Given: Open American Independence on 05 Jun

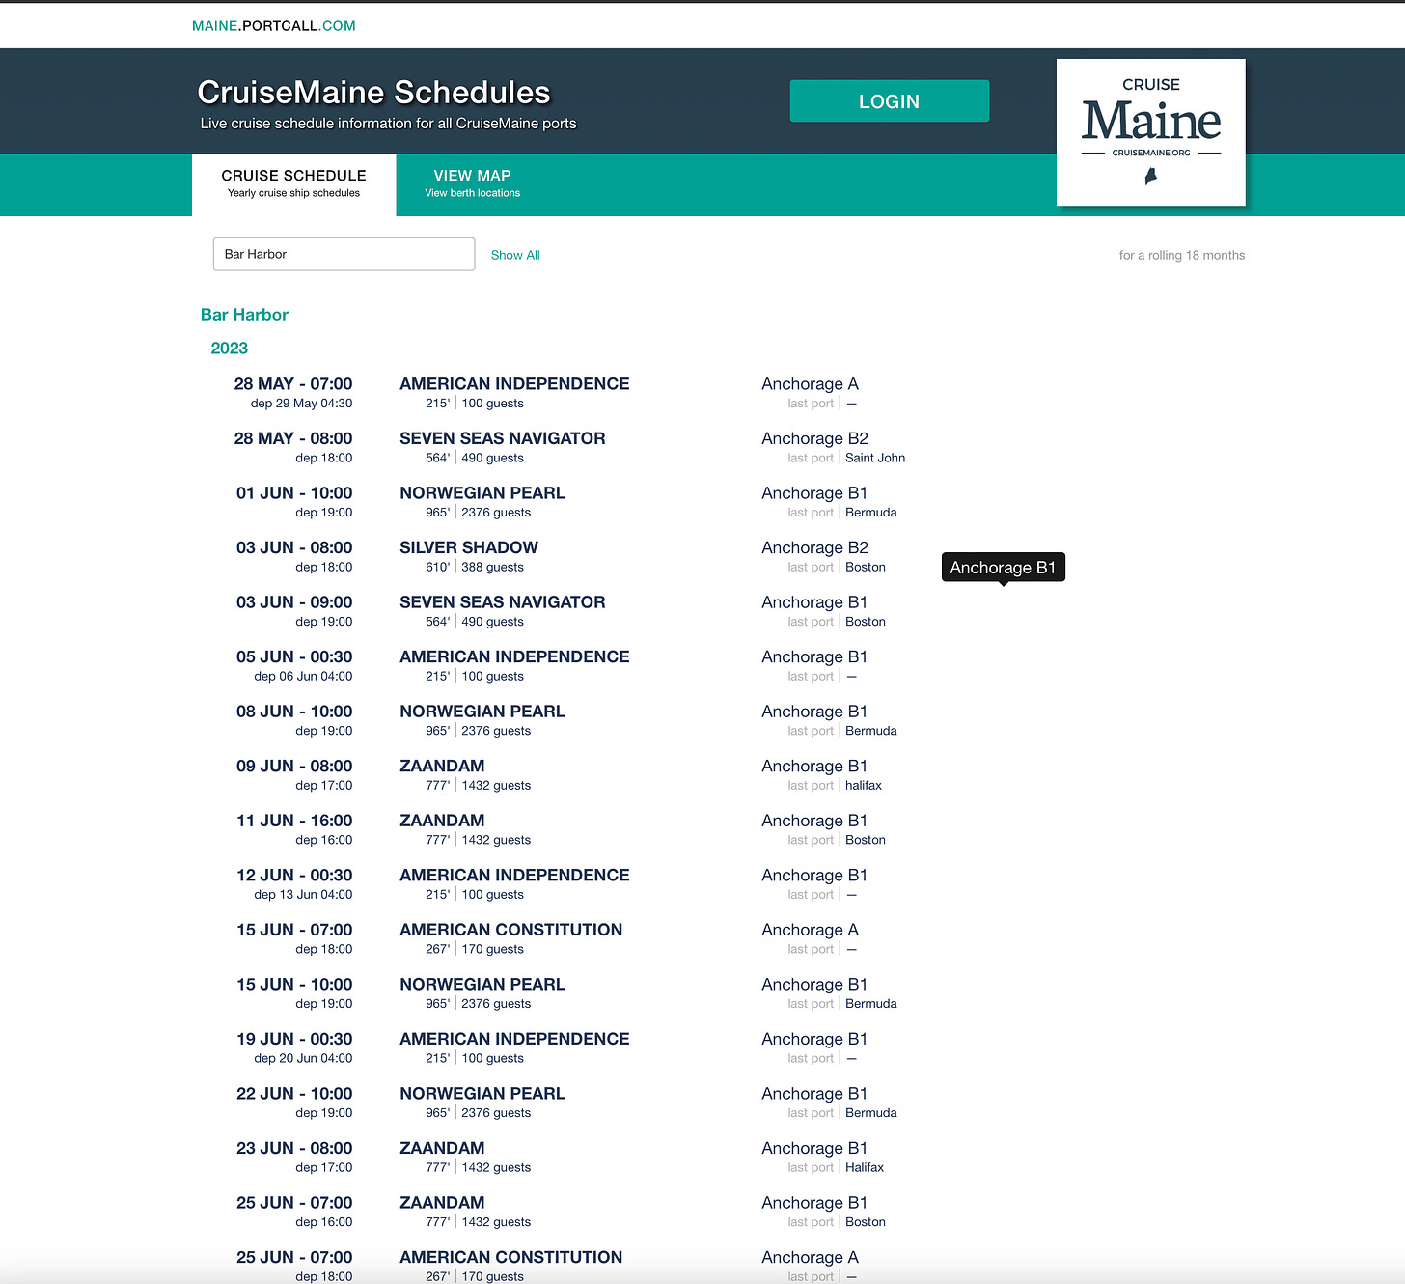Looking at the screenshot, I should (x=514, y=656).
